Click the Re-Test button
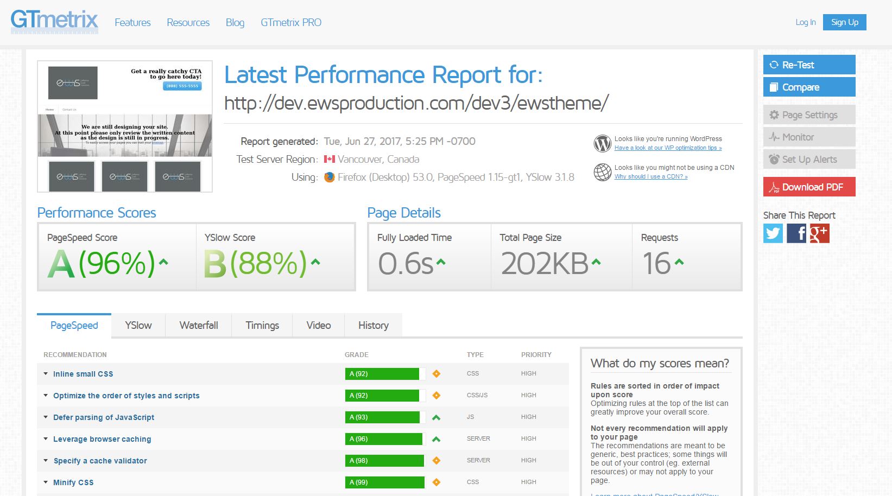The width and height of the screenshot is (892, 496). pos(809,65)
